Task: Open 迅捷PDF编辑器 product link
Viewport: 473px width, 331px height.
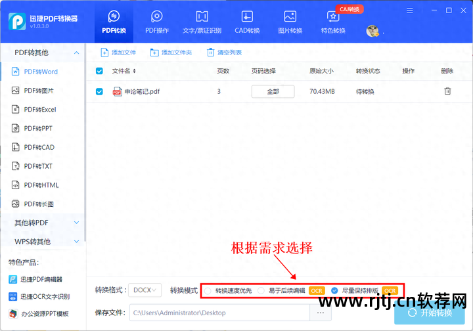Action: [35, 280]
